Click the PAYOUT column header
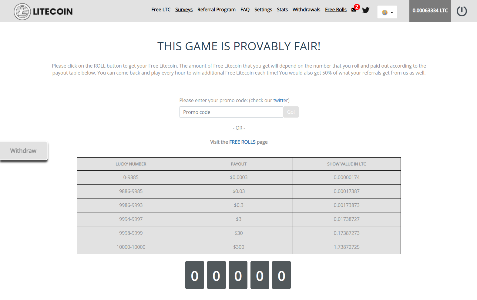477x300 pixels. coord(239,164)
